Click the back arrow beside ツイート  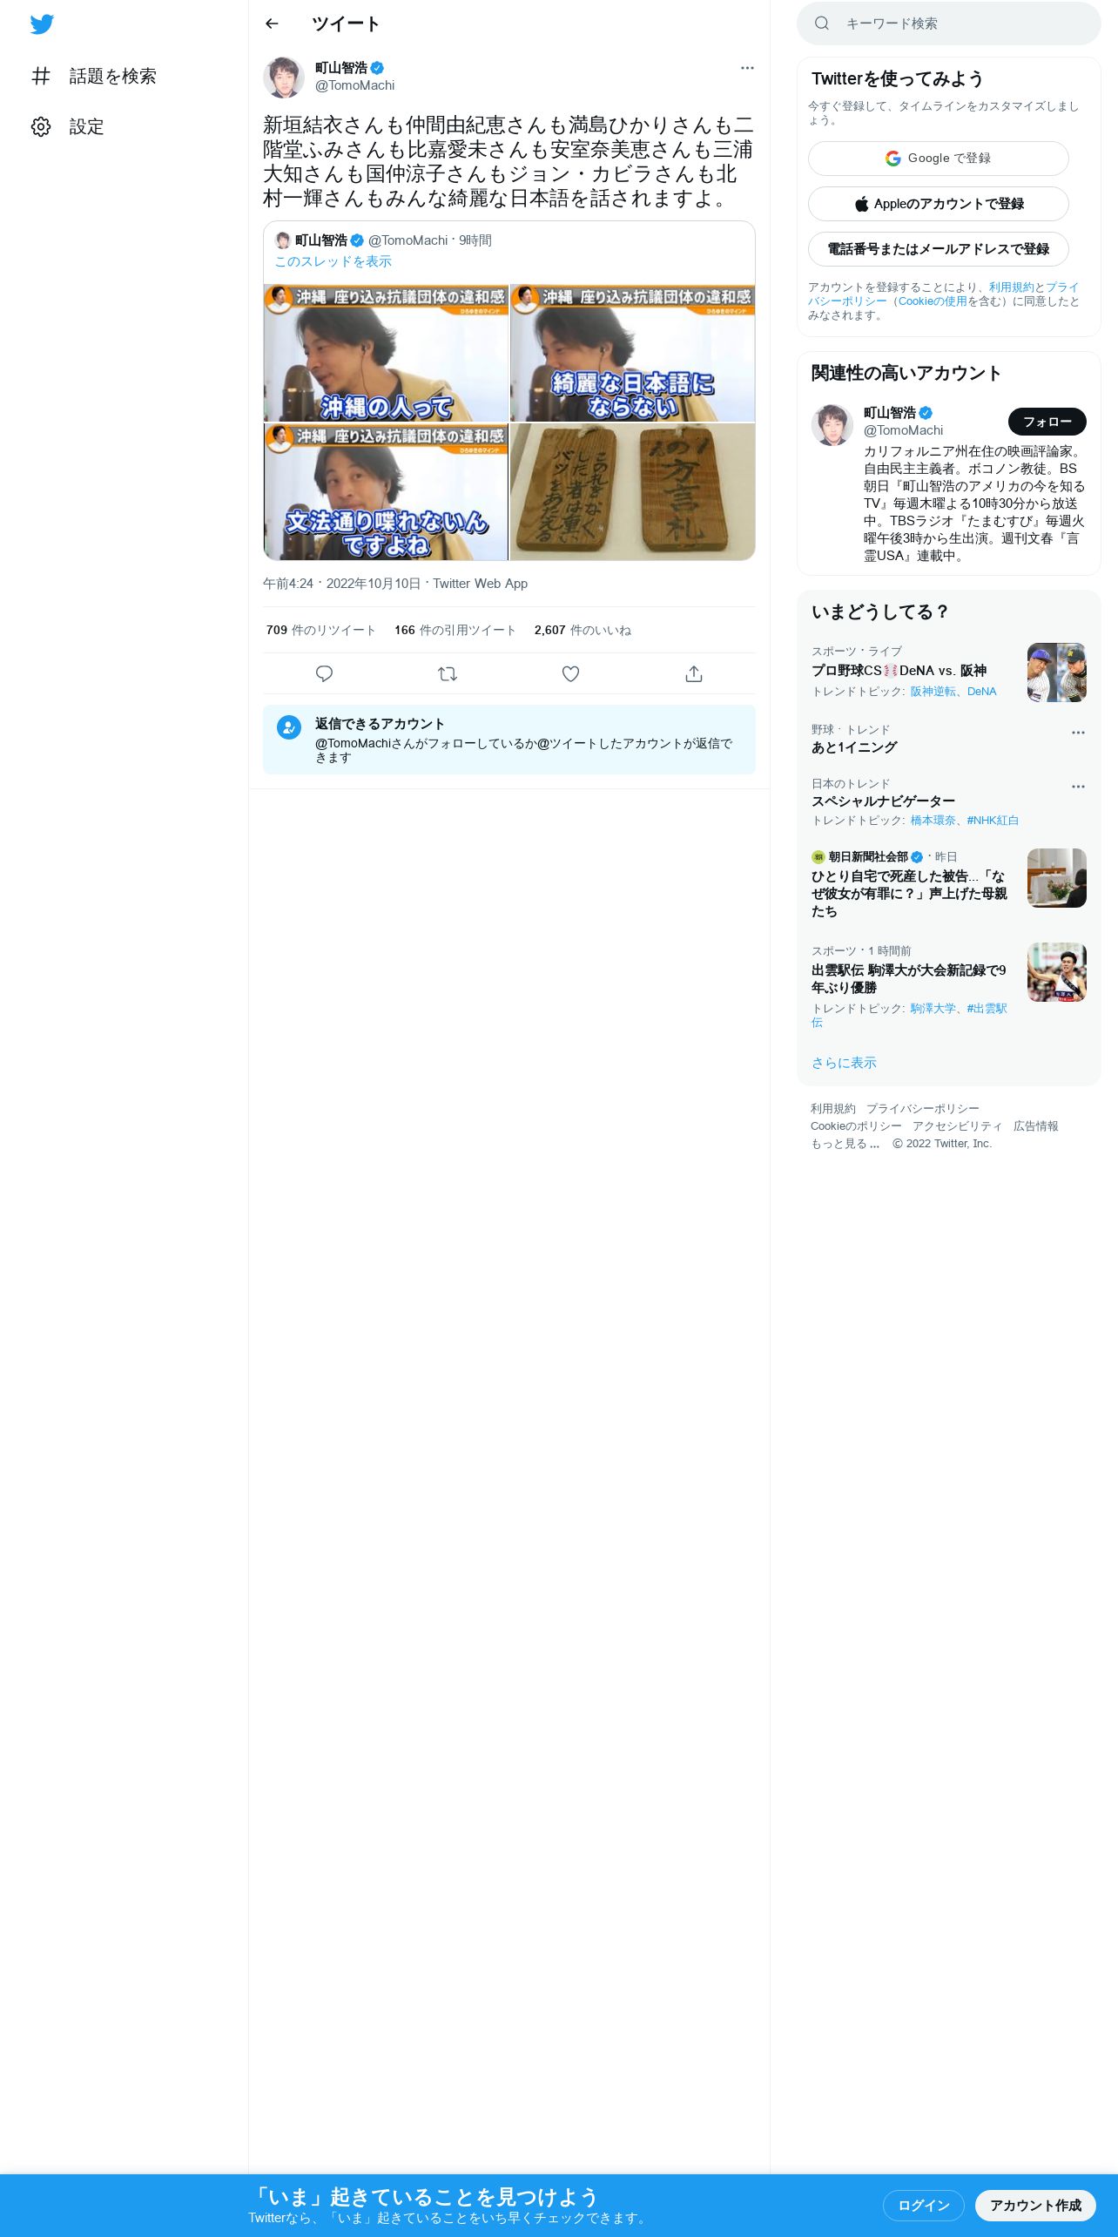[x=272, y=24]
